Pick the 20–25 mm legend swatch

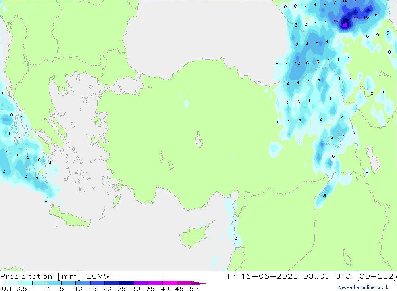112,283
